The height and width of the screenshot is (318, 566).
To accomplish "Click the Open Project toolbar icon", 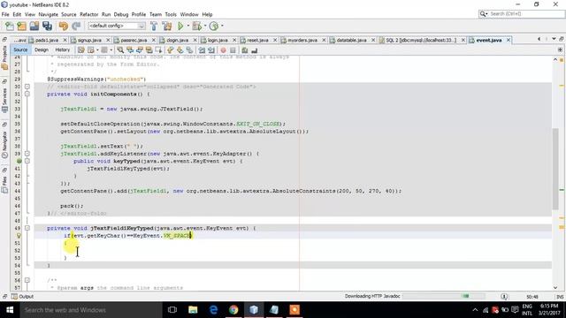I will [x=34, y=26].
